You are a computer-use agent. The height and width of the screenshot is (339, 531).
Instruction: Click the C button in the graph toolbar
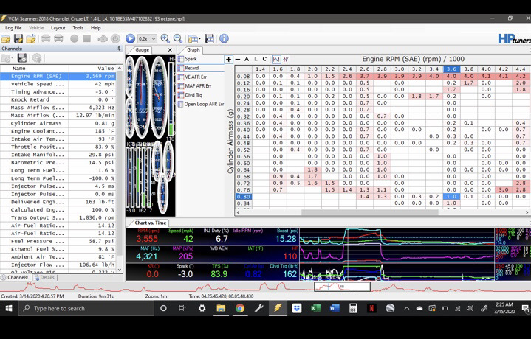tap(264, 60)
